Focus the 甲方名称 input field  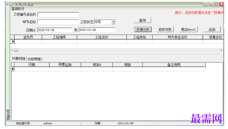coord(58,22)
